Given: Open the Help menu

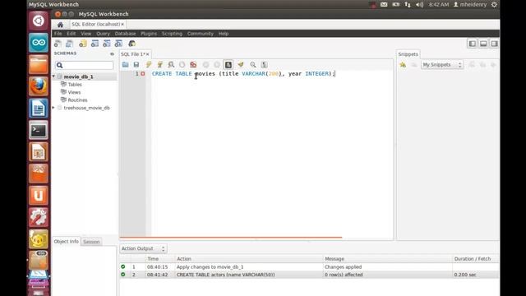Looking at the screenshot, I should (224, 34).
